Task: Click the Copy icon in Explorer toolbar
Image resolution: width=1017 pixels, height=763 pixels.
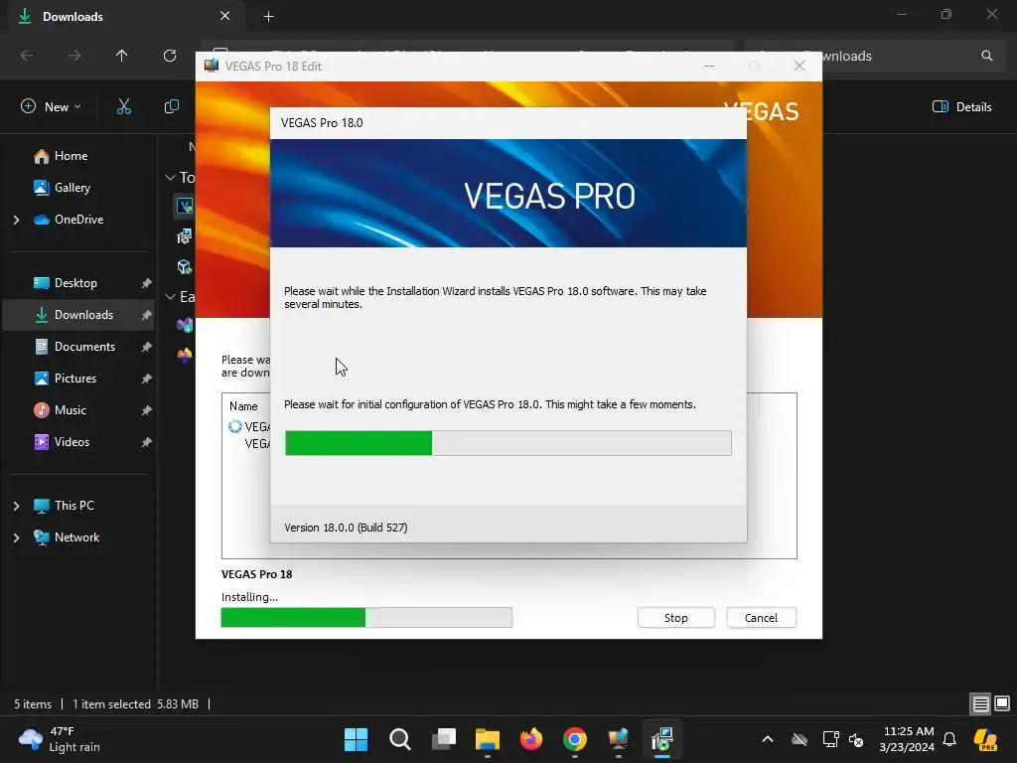Action: click(x=171, y=107)
